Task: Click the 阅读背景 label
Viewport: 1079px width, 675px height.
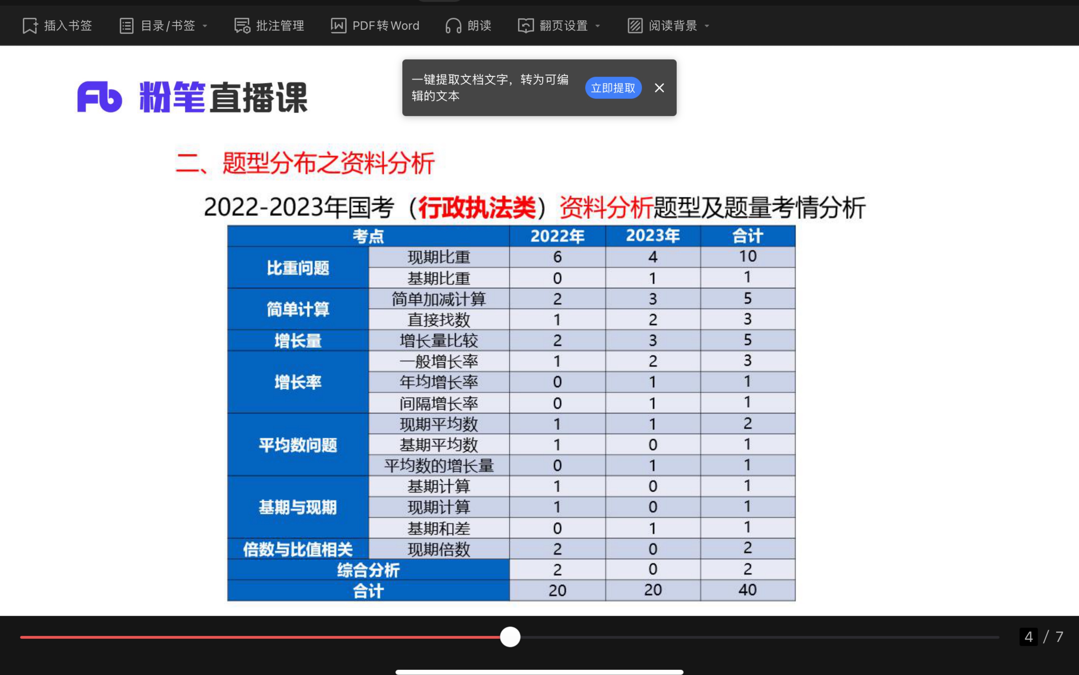Action: [673, 25]
